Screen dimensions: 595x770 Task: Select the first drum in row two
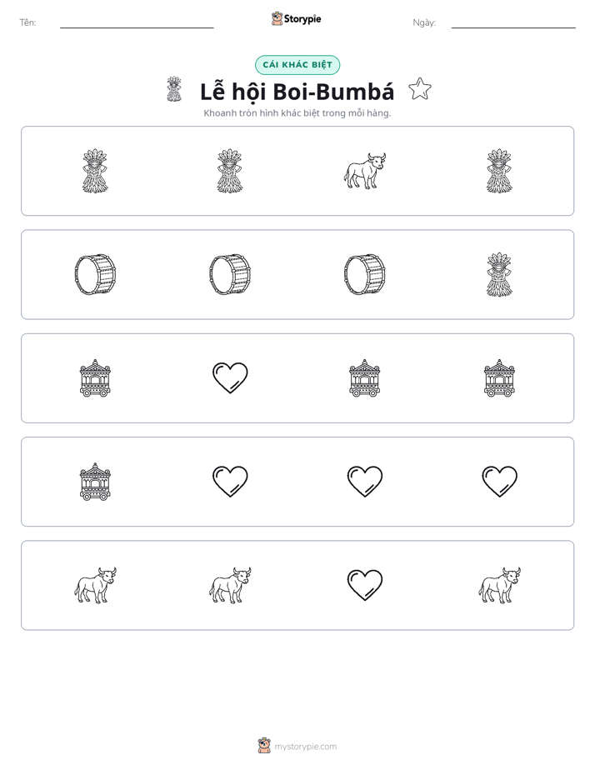tap(95, 274)
